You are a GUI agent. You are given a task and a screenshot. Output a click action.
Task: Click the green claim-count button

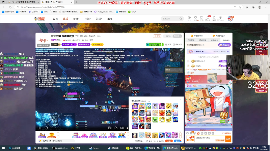155,45
